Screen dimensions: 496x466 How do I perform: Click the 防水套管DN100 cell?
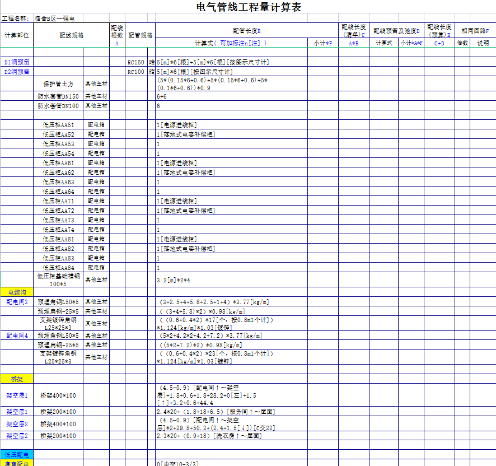[x=58, y=106]
